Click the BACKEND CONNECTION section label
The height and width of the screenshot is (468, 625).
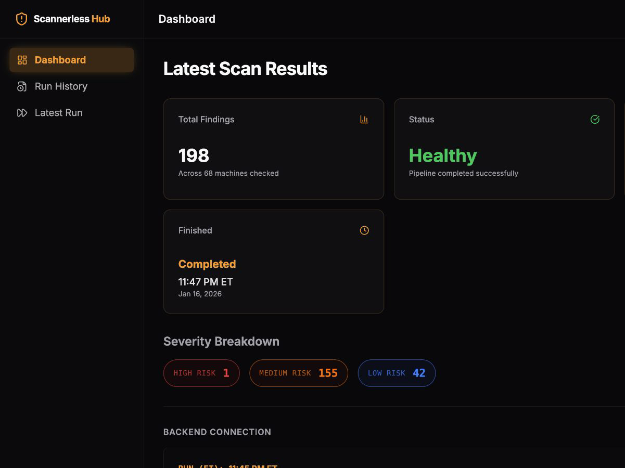point(217,432)
